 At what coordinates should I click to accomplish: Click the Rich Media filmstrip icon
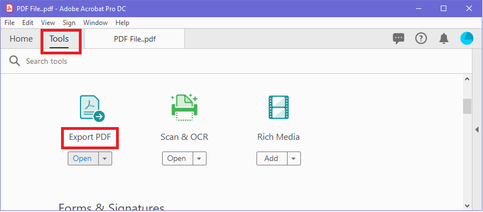coord(279,107)
